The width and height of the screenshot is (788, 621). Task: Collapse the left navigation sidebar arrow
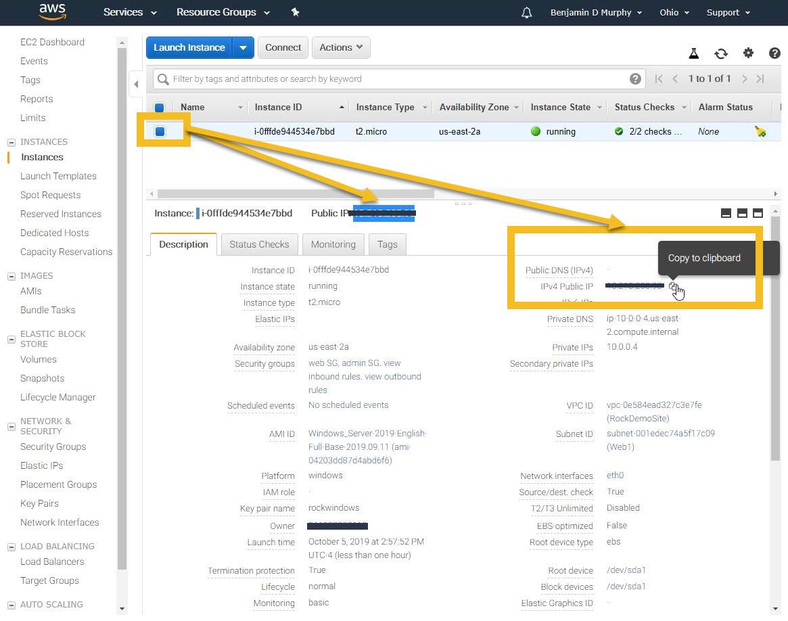pyautogui.click(x=136, y=84)
